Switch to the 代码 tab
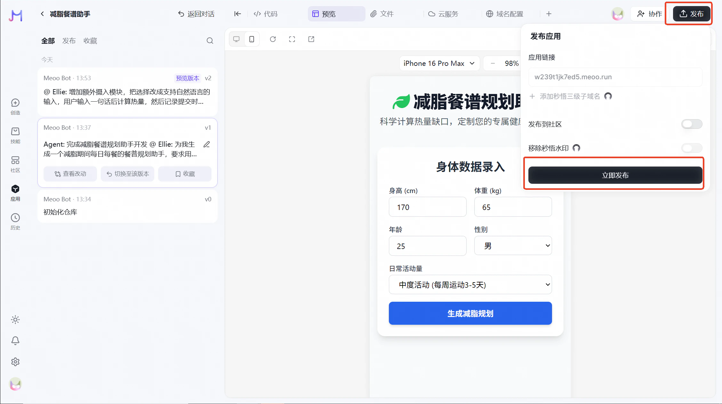 tap(266, 14)
